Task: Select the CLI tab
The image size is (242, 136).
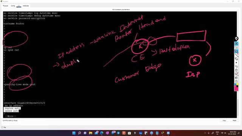Action: point(19,6)
